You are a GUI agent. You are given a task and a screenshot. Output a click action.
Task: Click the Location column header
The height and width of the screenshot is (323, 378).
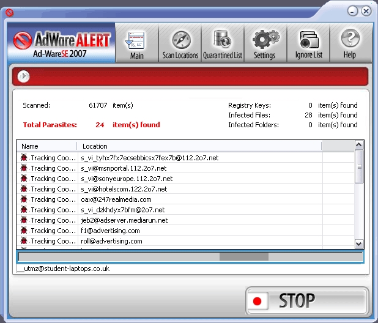[x=199, y=146]
